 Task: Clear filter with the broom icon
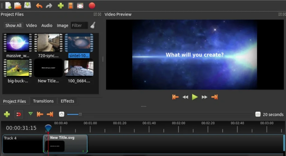tap(93, 25)
